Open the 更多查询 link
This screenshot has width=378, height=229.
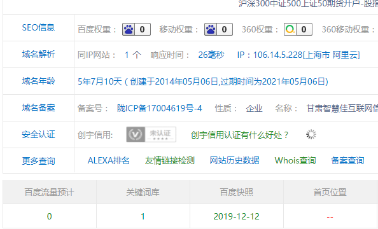pyautogui.click(x=38, y=161)
